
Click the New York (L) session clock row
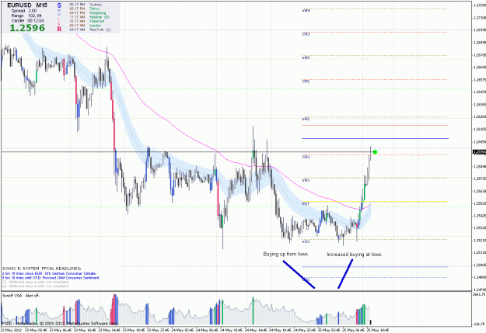coord(90,29)
